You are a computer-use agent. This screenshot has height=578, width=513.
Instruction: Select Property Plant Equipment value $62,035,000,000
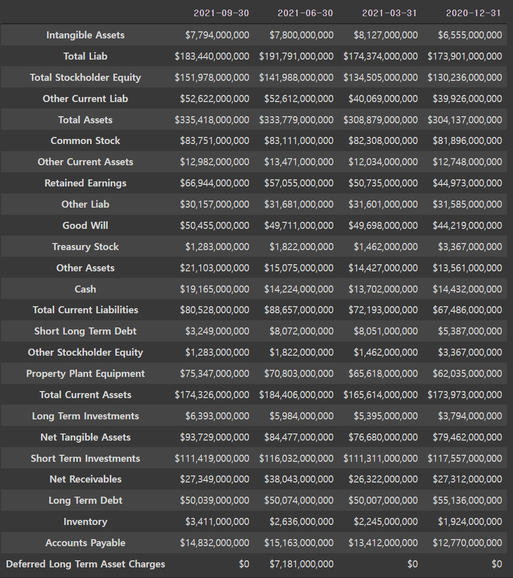point(467,373)
